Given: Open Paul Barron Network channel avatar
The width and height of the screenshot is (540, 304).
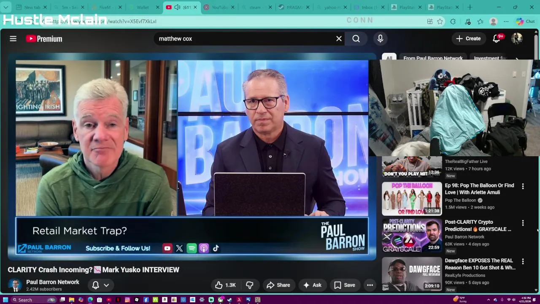Looking at the screenshot, I should [x=15, y=285].
